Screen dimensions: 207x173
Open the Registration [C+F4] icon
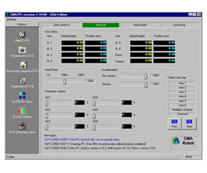point(22,81)
